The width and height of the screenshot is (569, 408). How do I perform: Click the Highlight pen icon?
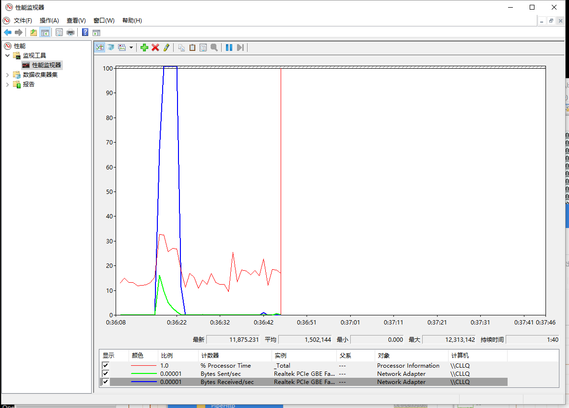[166, 47]
